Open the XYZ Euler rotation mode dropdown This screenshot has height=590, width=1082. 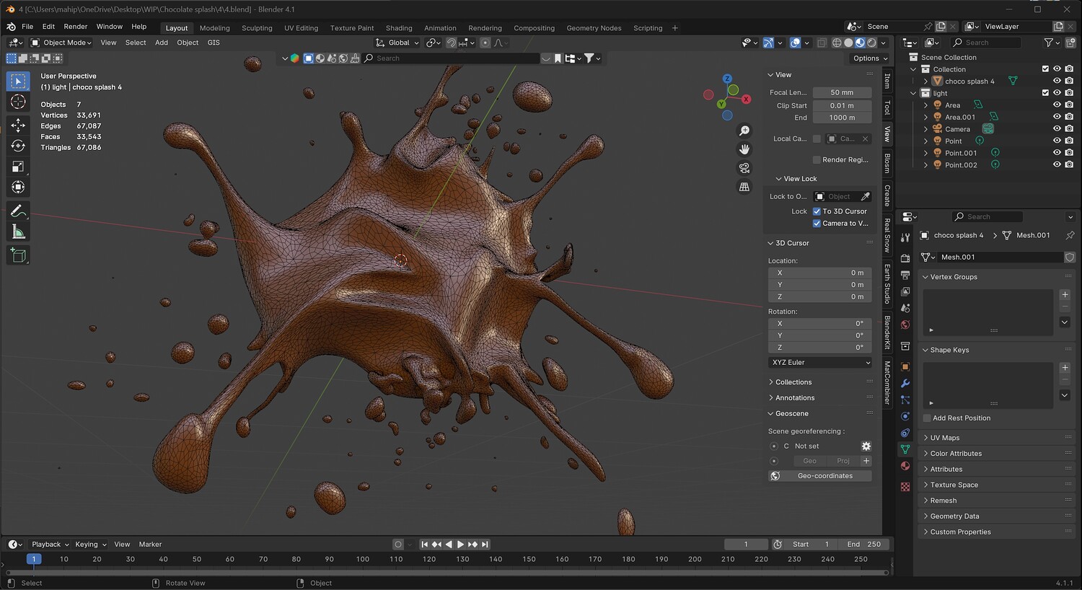(820, 363)
